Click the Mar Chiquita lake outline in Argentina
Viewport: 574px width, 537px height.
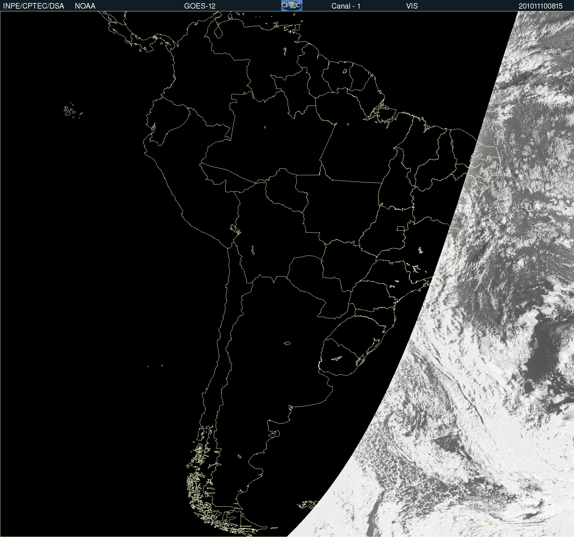click(287, 343)
